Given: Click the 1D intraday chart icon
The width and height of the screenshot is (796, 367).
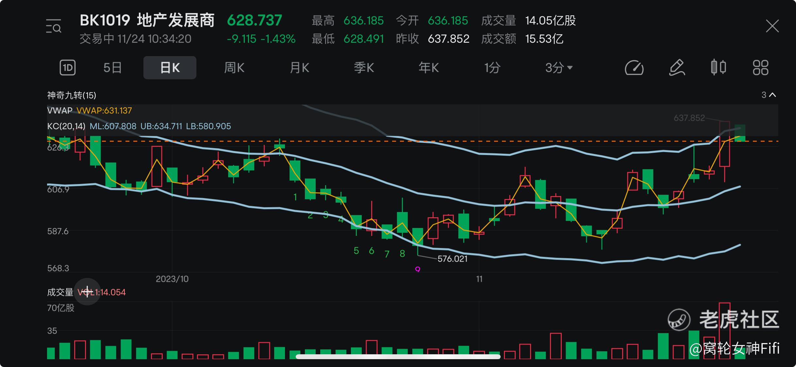Looking at the screenshot, I should pos(68,68).
